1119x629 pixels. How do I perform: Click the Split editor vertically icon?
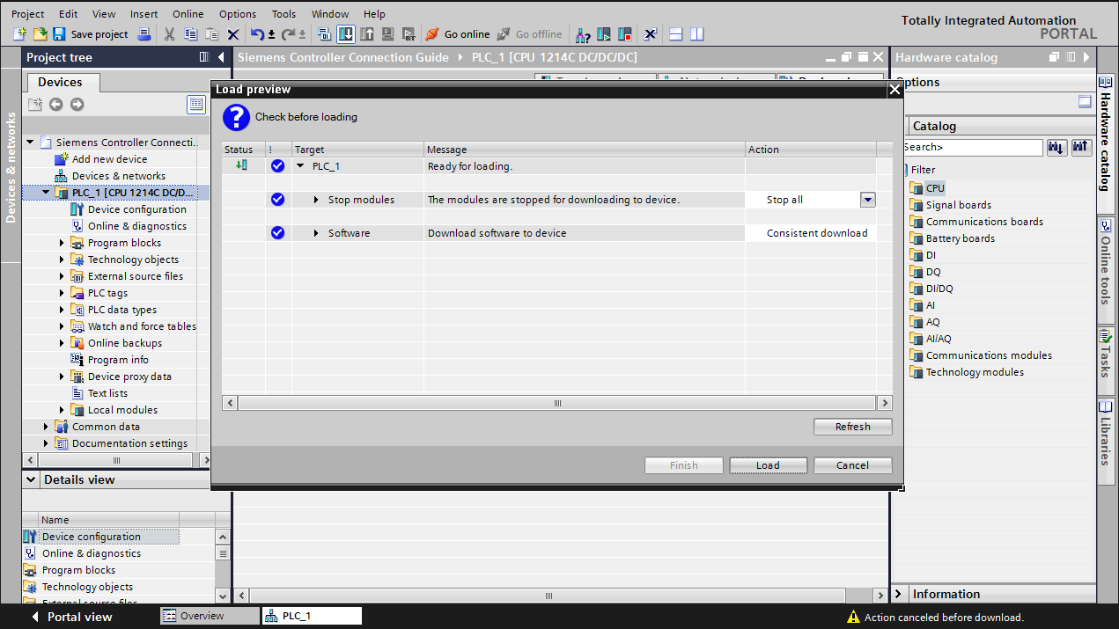[697, 34]
